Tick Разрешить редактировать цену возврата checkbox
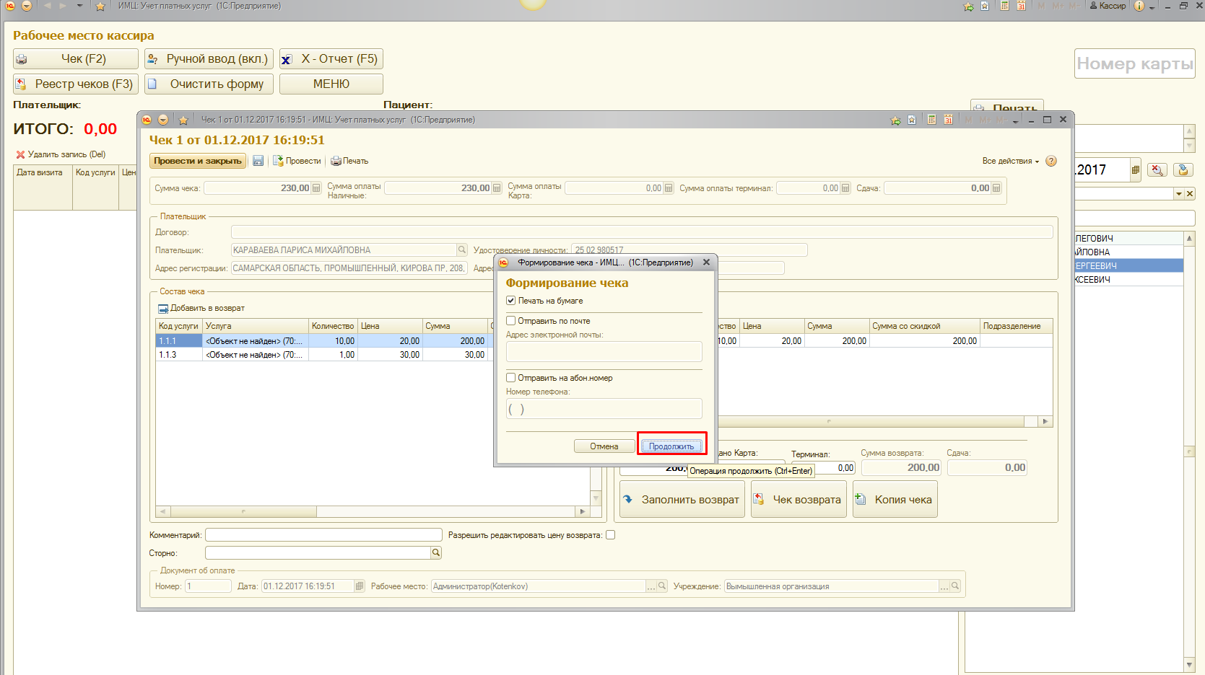The image size is (1205, 675). click(x=610, y=535)
